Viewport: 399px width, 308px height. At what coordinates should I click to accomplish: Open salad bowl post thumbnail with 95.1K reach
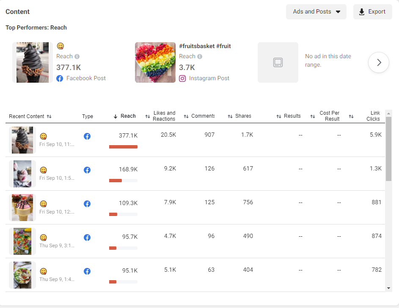[x=22, y=275]
